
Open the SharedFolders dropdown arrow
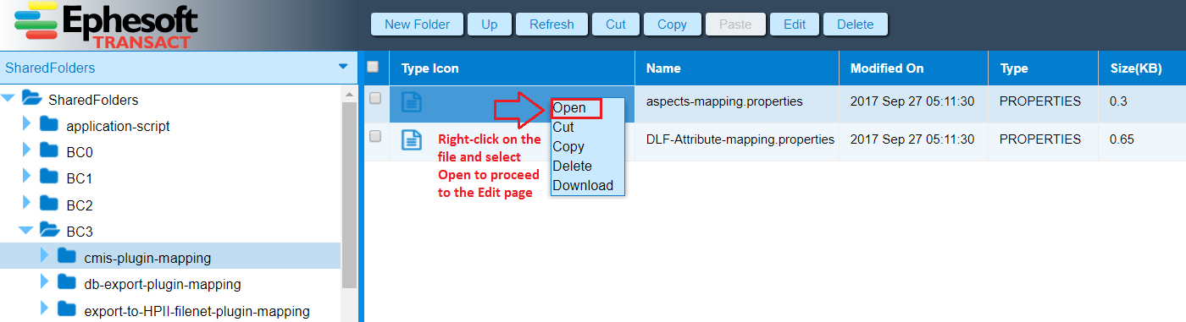pos(343,67)
